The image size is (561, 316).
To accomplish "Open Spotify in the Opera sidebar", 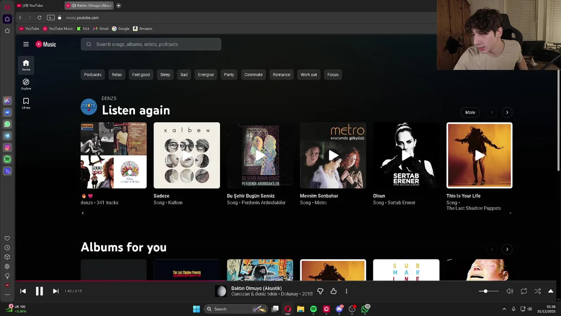I will (7, 159).
